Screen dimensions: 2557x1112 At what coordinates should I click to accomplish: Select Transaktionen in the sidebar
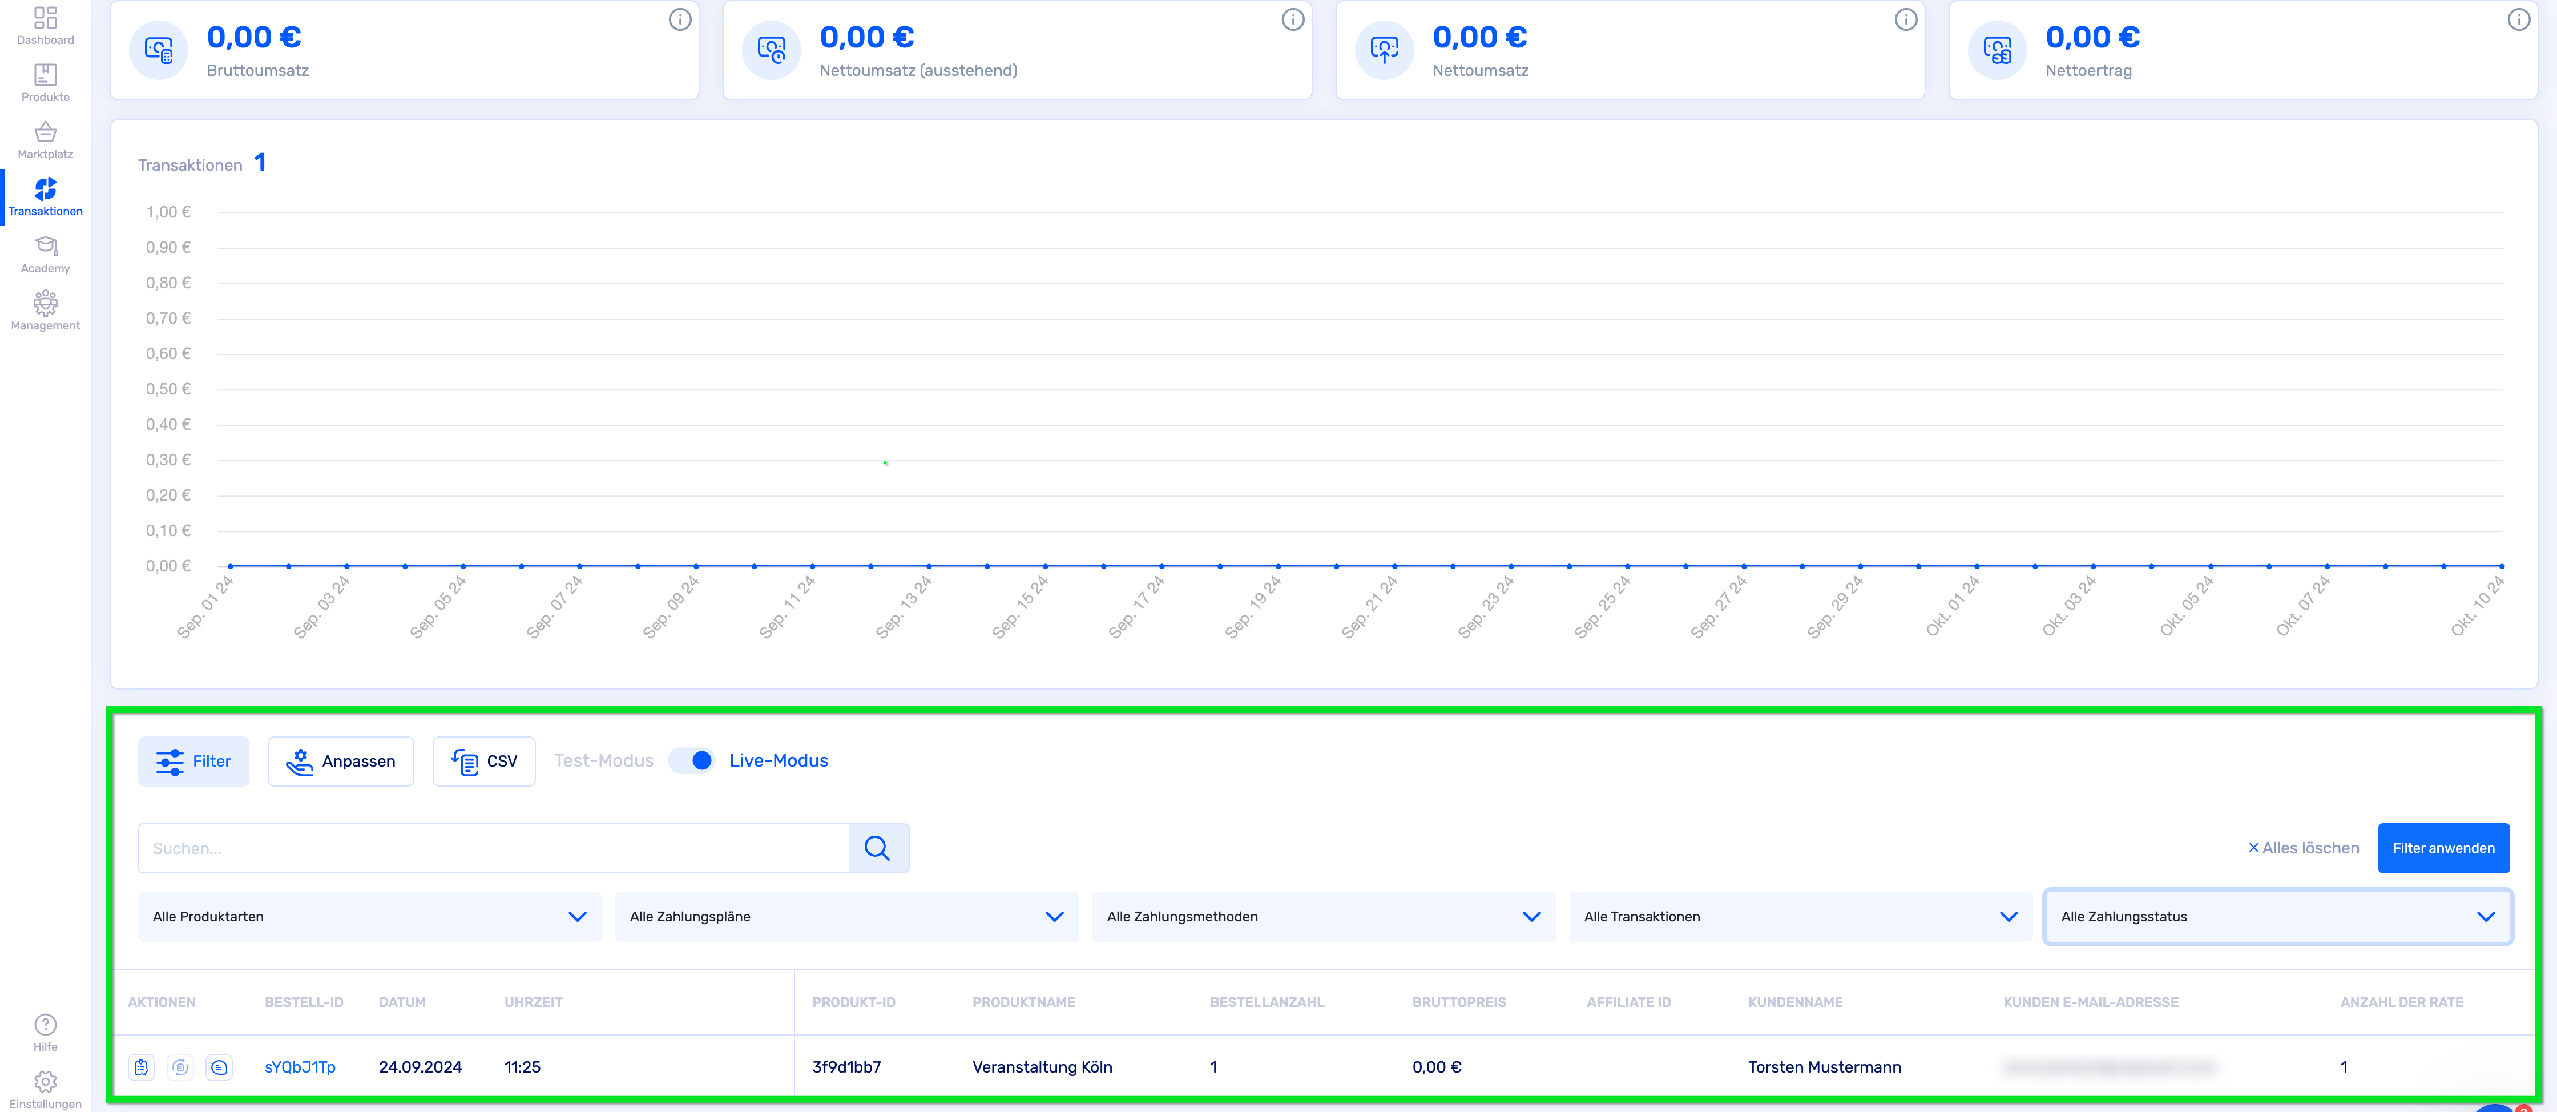pyautogui.click(x=46, y=196)
